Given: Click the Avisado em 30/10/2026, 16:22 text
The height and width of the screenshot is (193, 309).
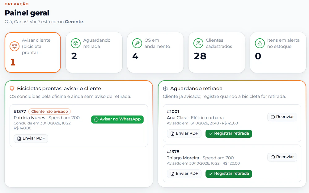Looking at the screenshot, I should [193, 163].
